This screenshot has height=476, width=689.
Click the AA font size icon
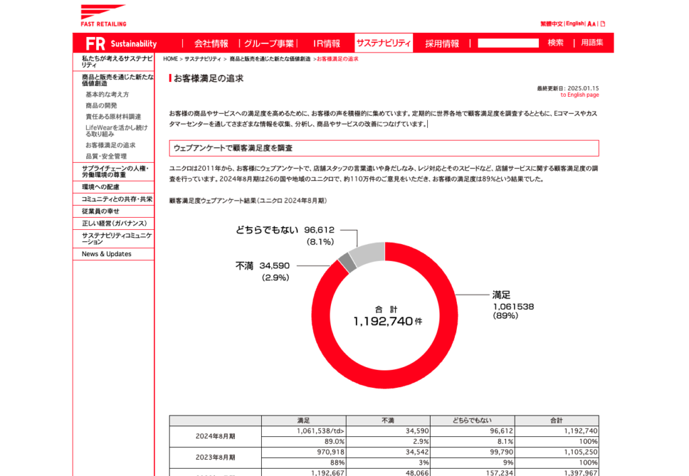[x=591, y=24]
